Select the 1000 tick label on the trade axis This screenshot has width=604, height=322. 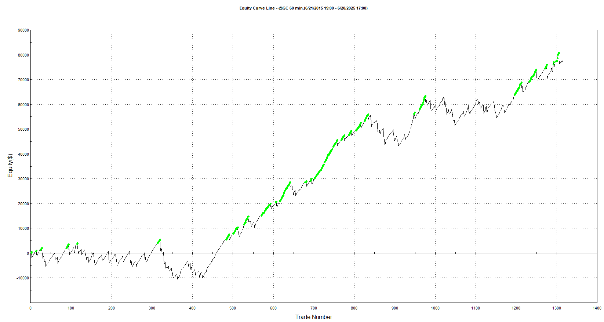pyautogui.click(x=435, y=308)
